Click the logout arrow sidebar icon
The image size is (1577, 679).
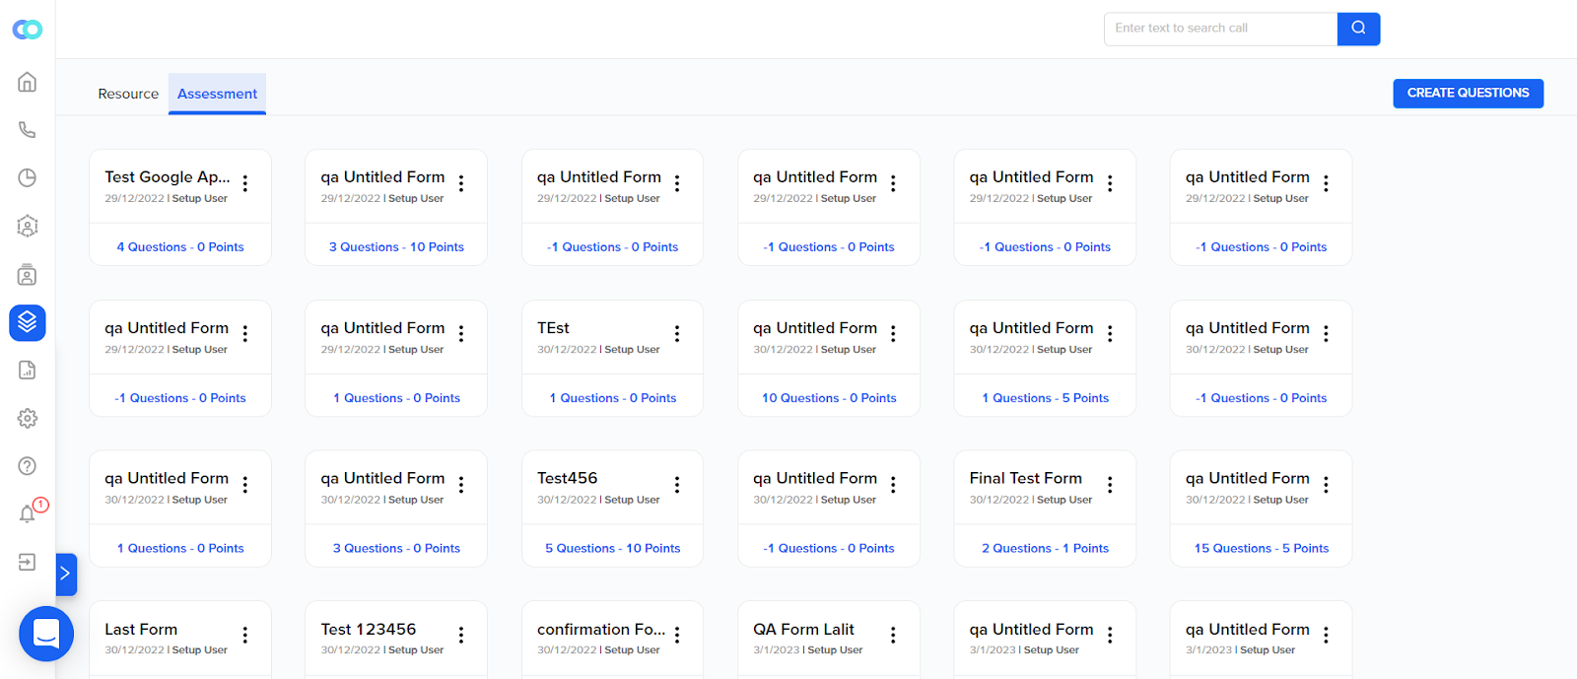(28, 562)
